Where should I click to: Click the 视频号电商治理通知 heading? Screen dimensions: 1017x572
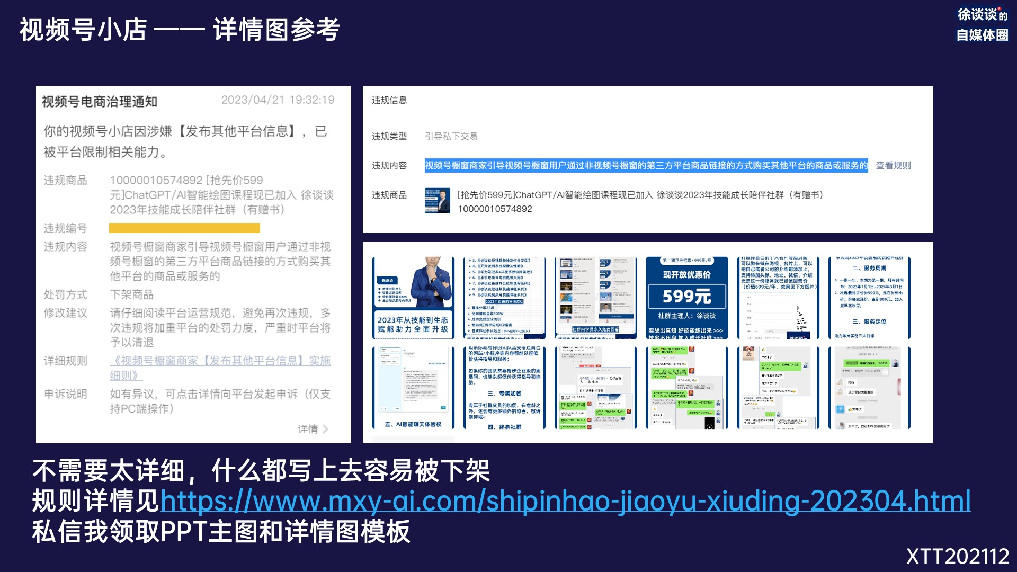click(x=100, y=101)
